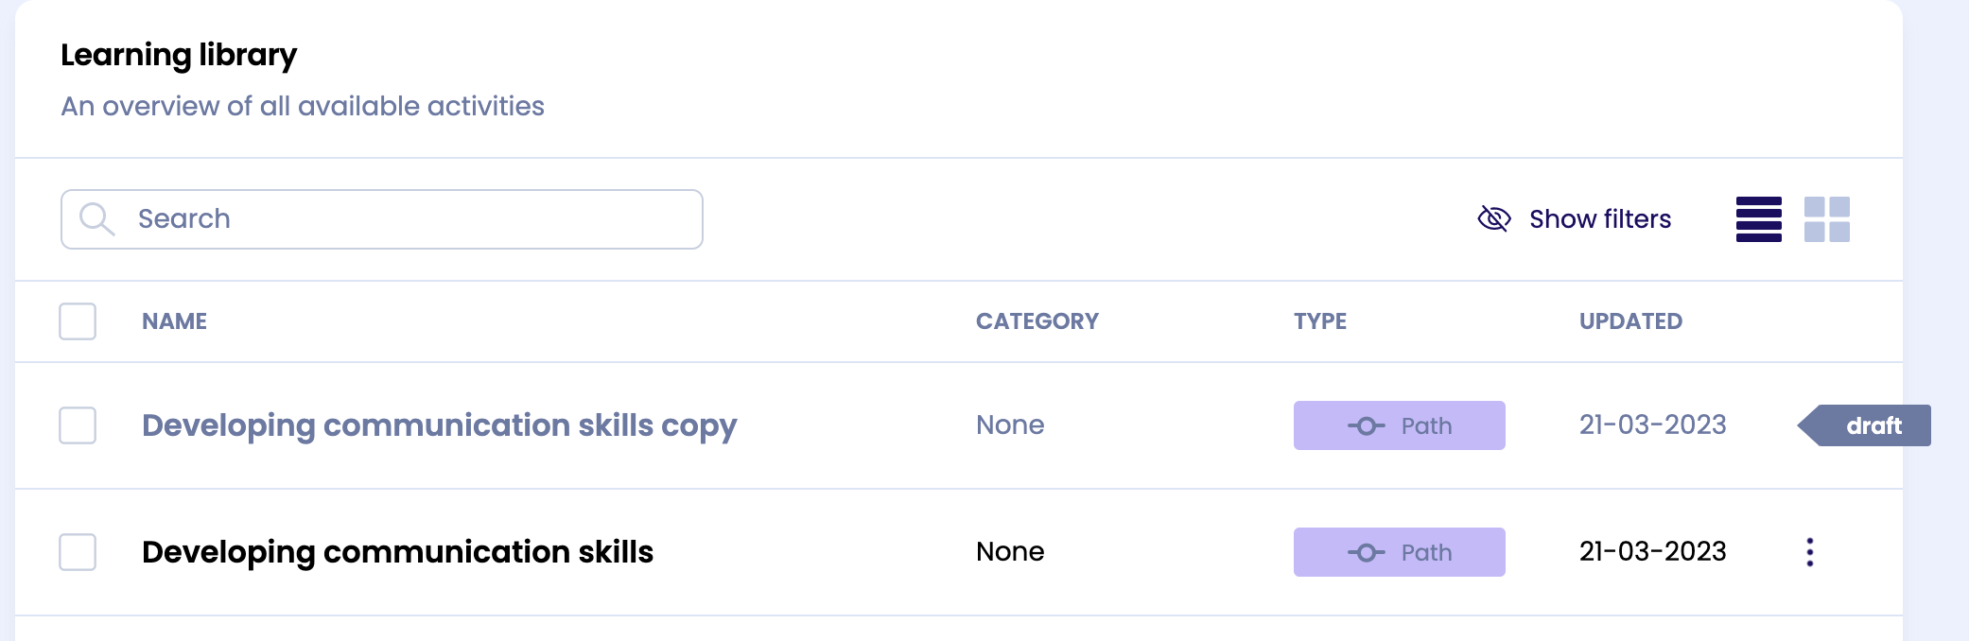Switch to grid view layout

[1826, 219]
